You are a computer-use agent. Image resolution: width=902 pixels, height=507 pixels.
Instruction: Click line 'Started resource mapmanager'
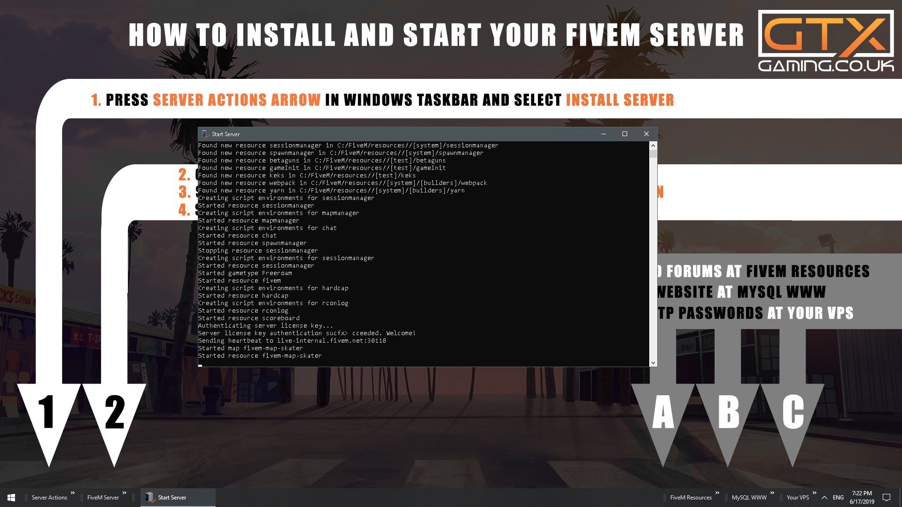(x=249, y=221)
